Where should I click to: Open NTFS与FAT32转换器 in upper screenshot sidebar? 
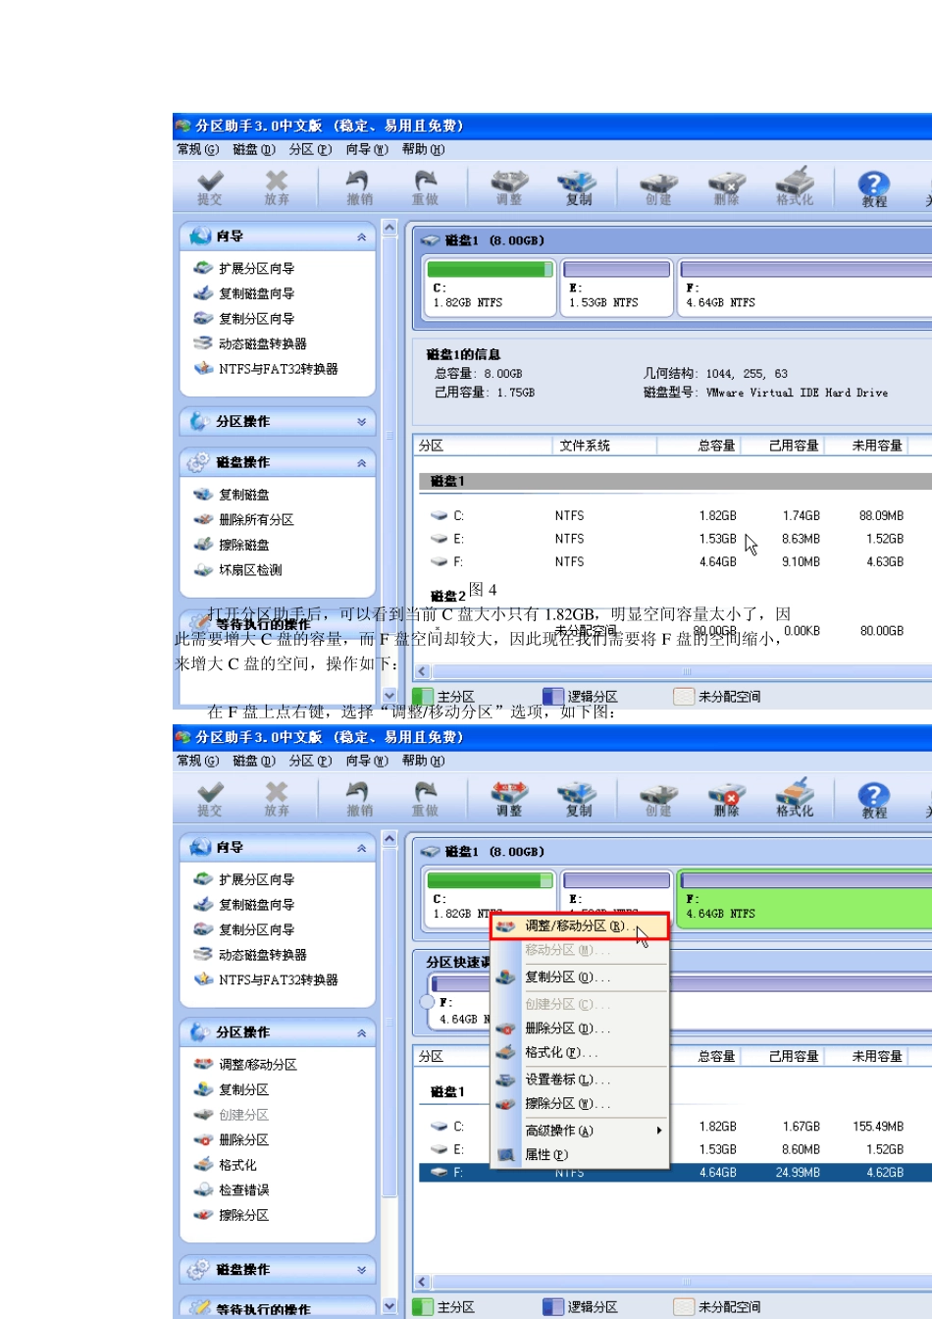click(266, 369)
